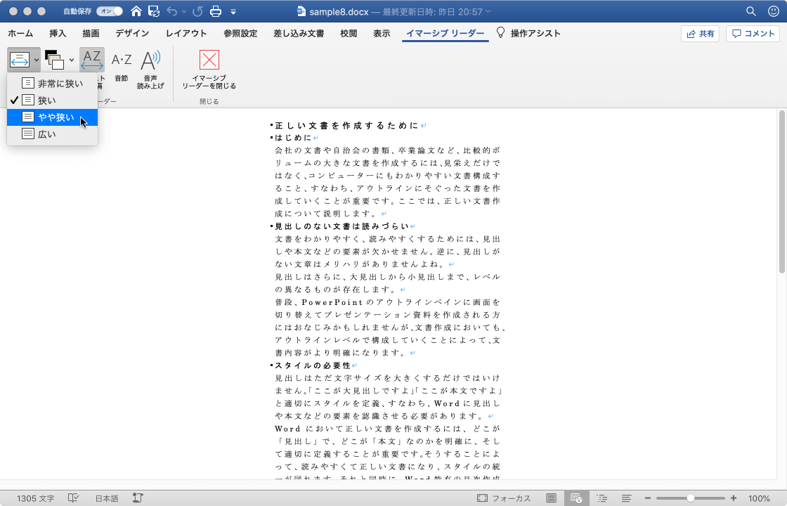
Task: Switch to the 表示 tab
Action: [x=382, y=33]
